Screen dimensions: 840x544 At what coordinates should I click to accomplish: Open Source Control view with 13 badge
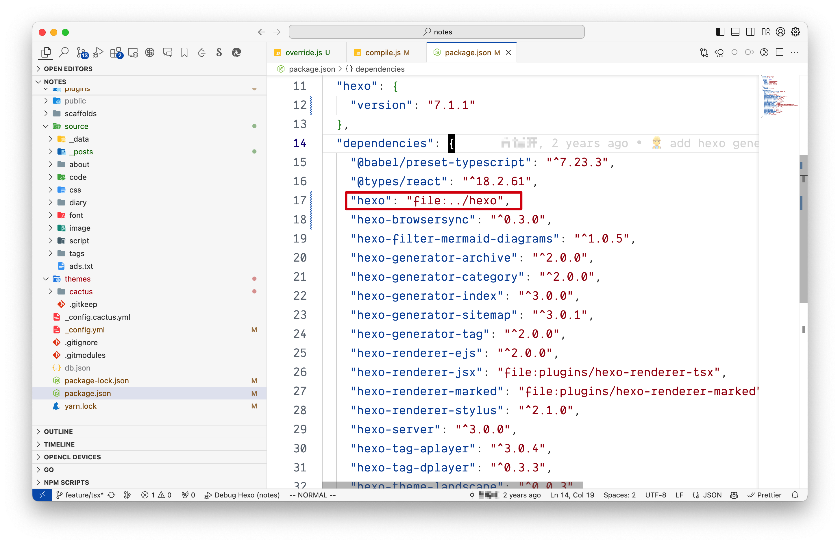pos(82,52)
